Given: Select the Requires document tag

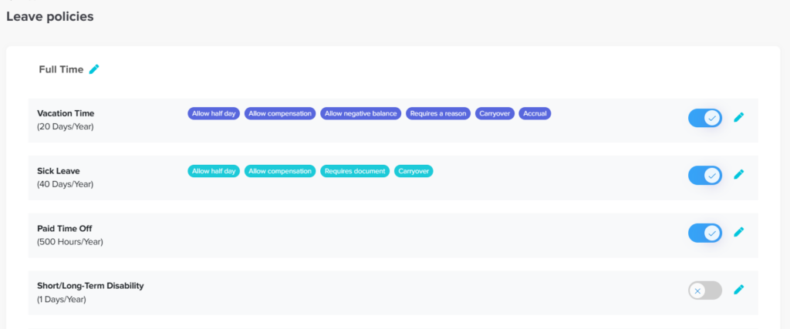Looking at the screenshot, I should click(x=355, y=171).
